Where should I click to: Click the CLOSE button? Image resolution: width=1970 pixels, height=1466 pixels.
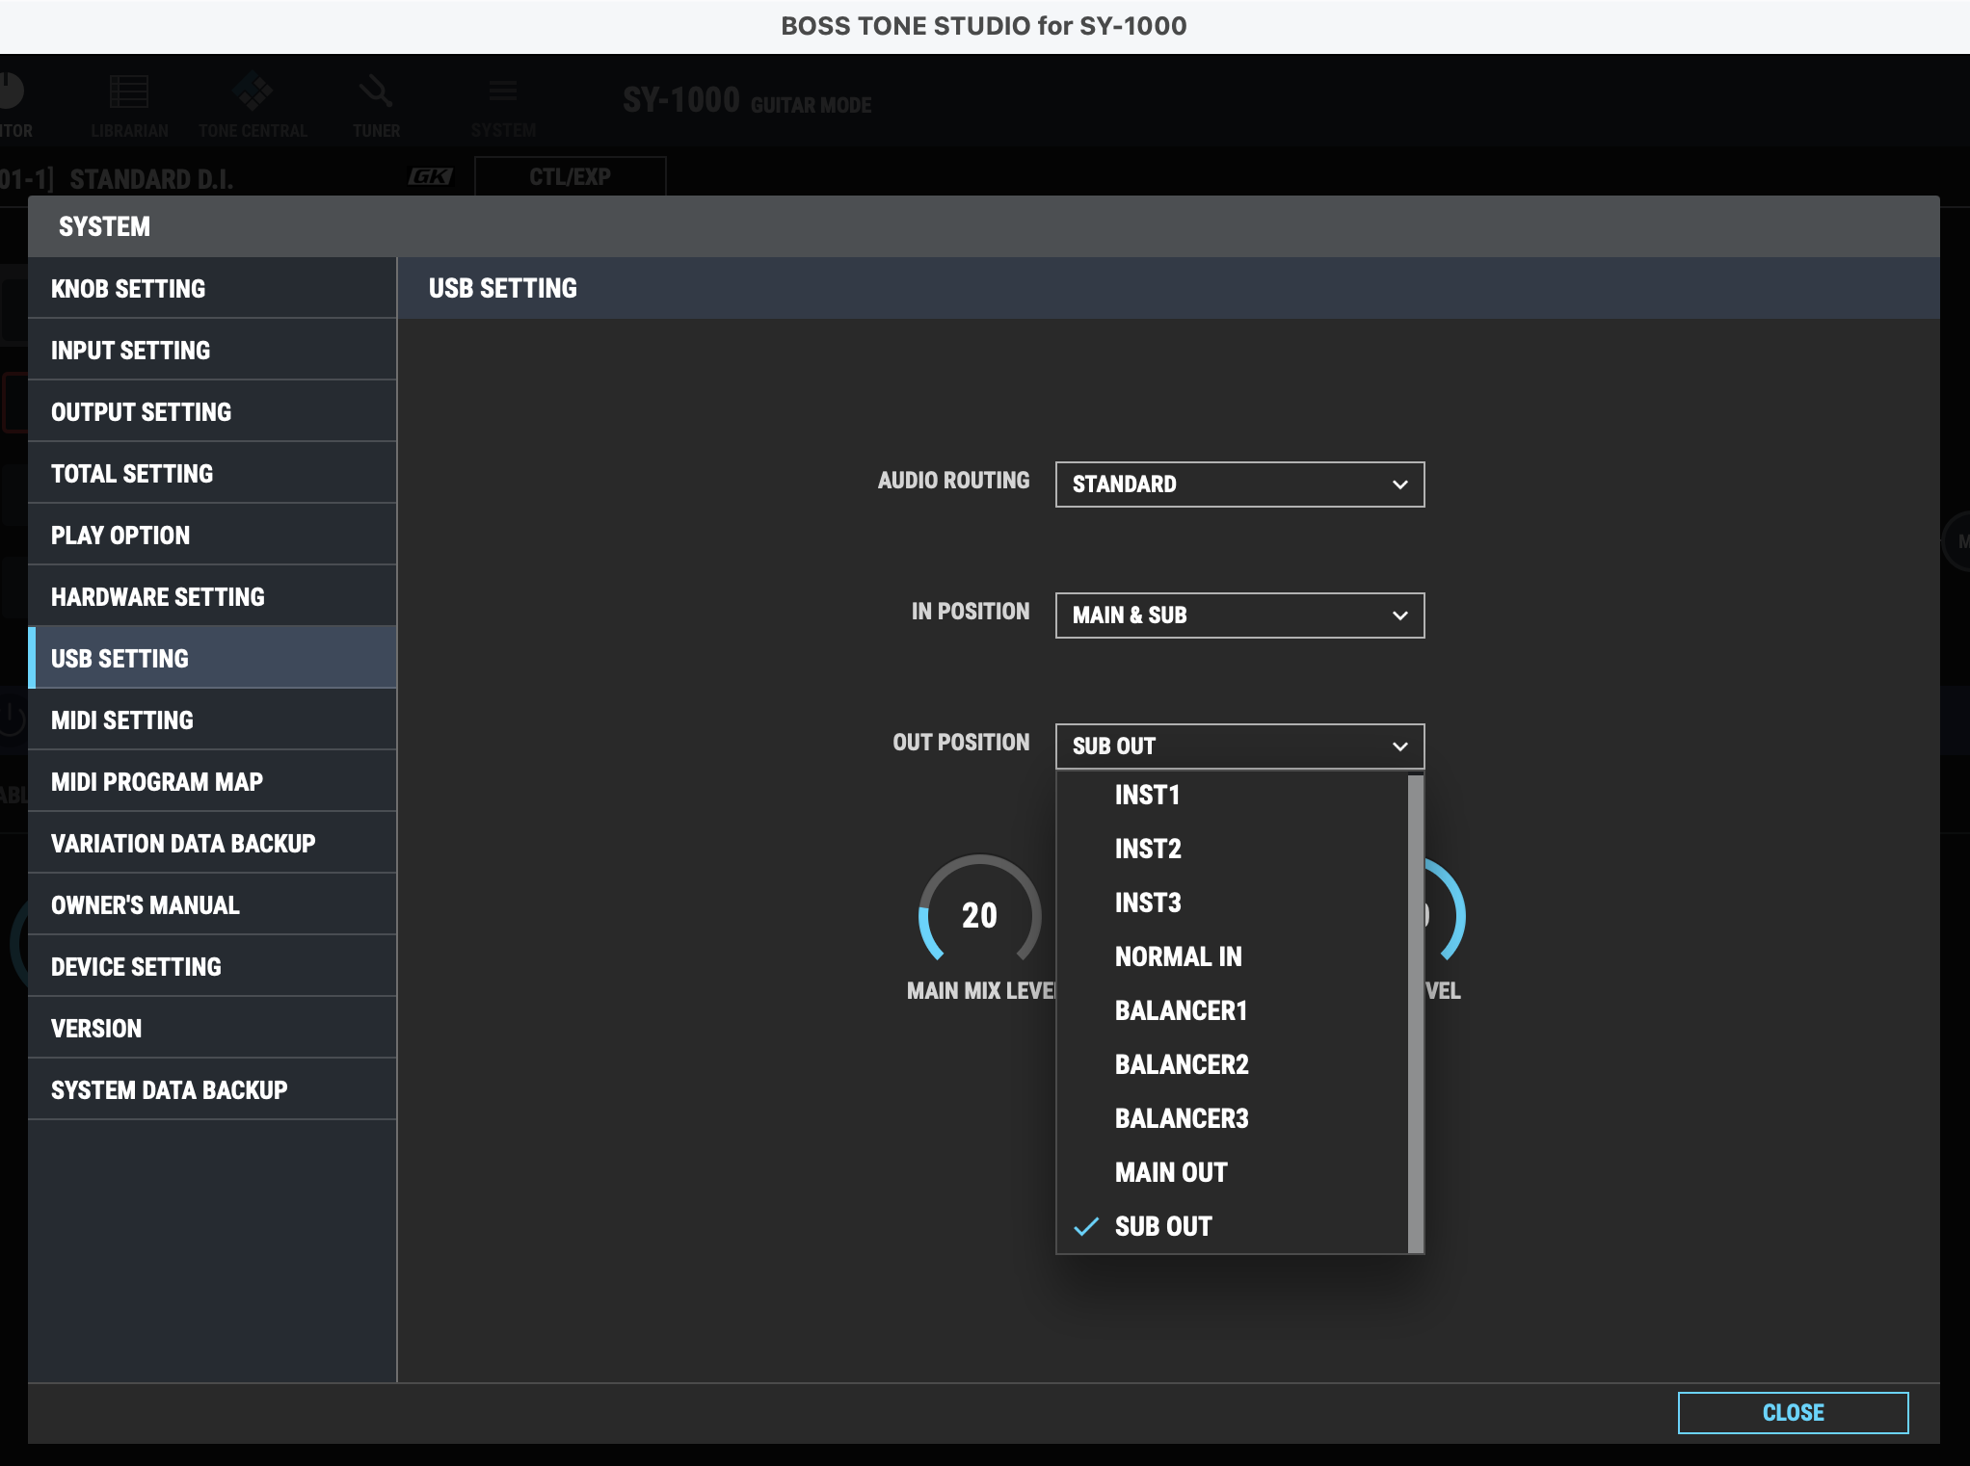tap(1792, 1412)
